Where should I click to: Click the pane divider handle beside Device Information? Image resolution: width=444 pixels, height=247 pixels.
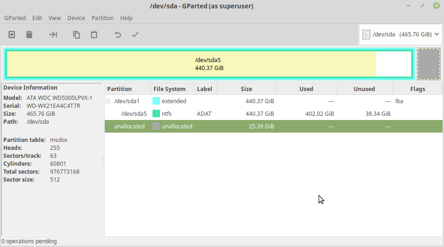[x=103, y=160]
